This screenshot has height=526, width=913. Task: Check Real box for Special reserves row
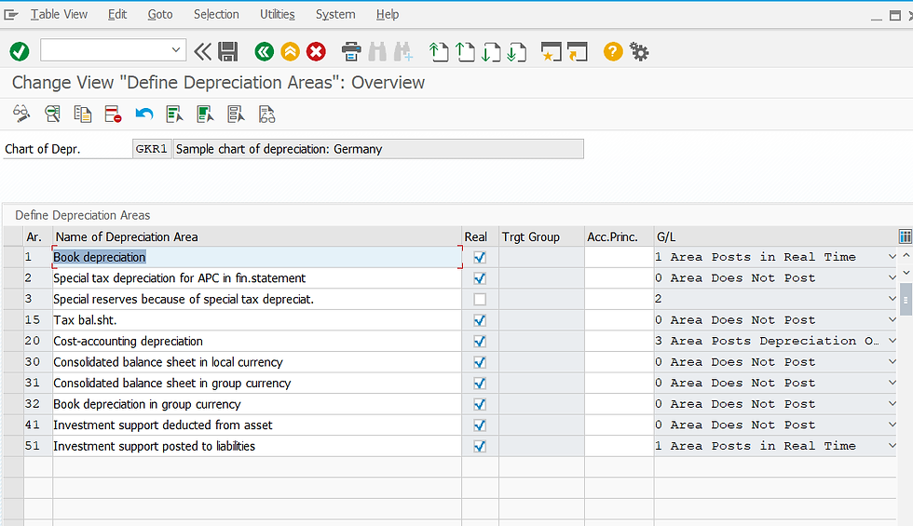tap(480, 299)
